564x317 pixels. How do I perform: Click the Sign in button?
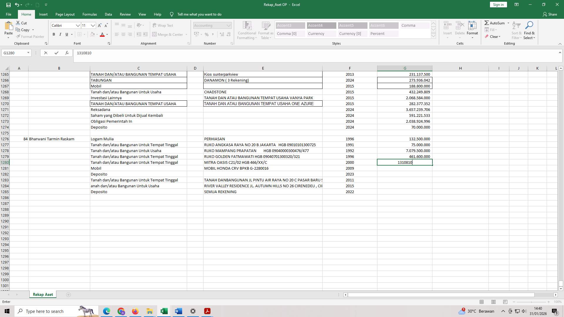pyautogui.click(x=498, y=4)
